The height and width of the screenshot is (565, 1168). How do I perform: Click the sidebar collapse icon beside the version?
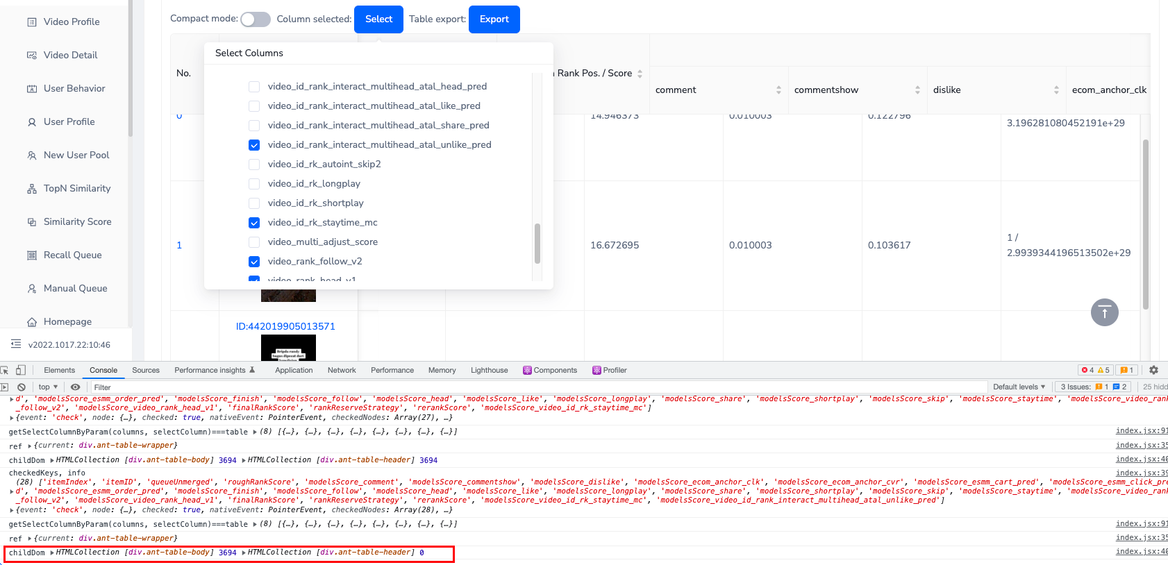16,344
